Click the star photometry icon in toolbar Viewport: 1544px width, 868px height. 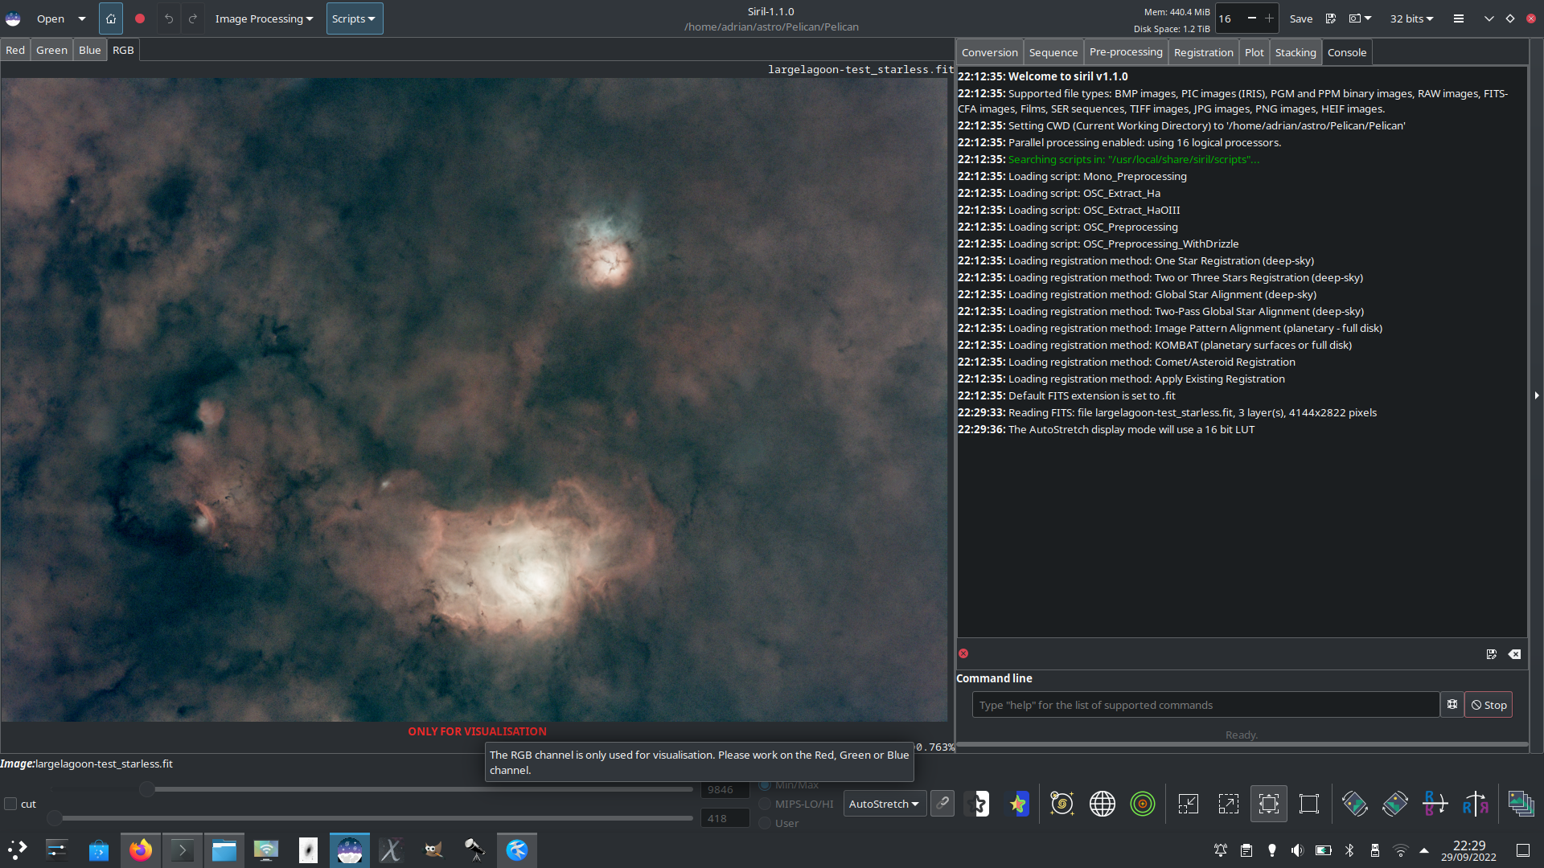tap(1017, 804)
